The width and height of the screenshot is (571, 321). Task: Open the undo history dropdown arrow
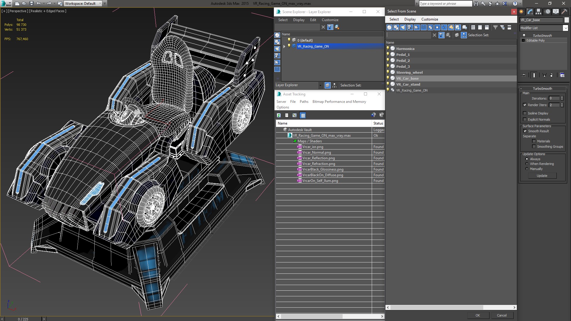[x=44, y=4]
